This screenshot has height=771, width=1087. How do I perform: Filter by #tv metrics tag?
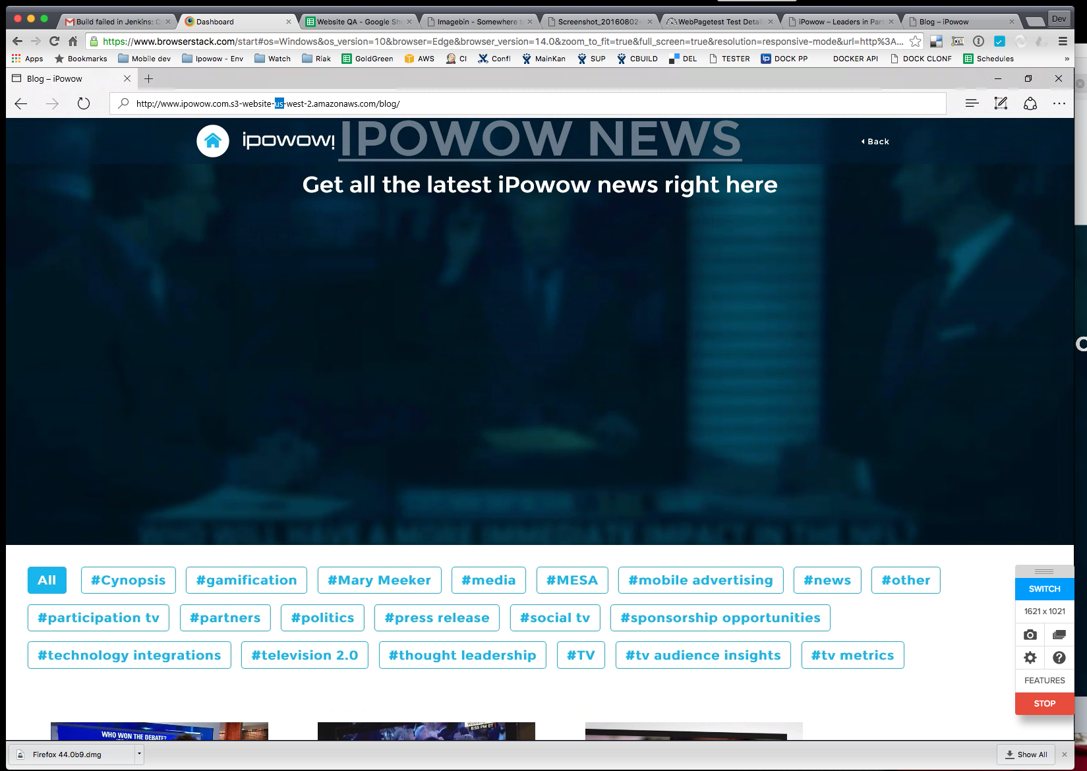852,656
